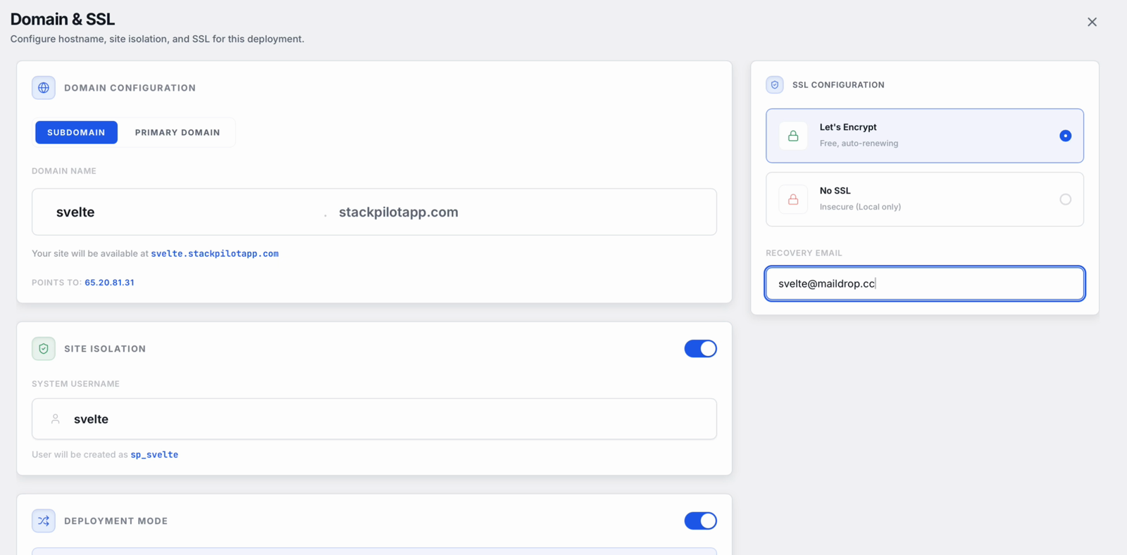This screenshot has height=555, width=1127.
Task: Click the stackpilotapp.com domain suffix
Action: [x=399, y=212]
